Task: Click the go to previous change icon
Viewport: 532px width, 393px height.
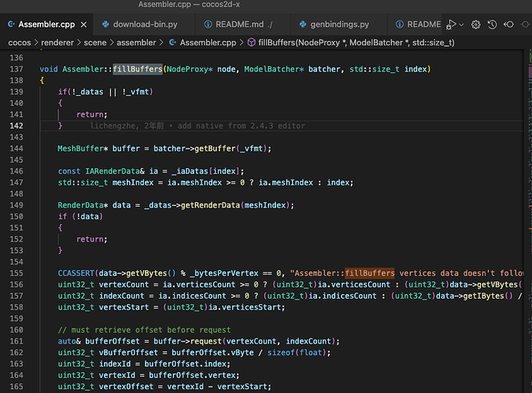Action: pos(508,24)
